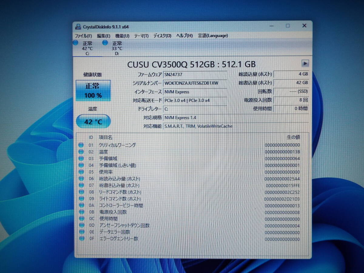Click the 項目名 column header
This screenshot has width=364, height=273.
(105, 137)
